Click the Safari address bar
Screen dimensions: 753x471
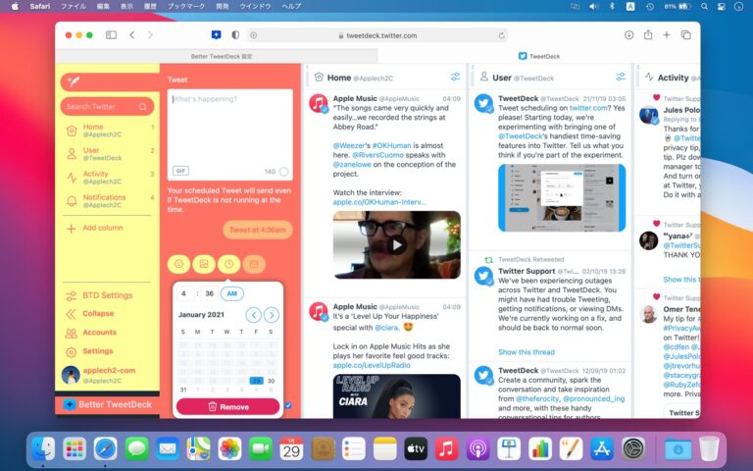[377, 35]
